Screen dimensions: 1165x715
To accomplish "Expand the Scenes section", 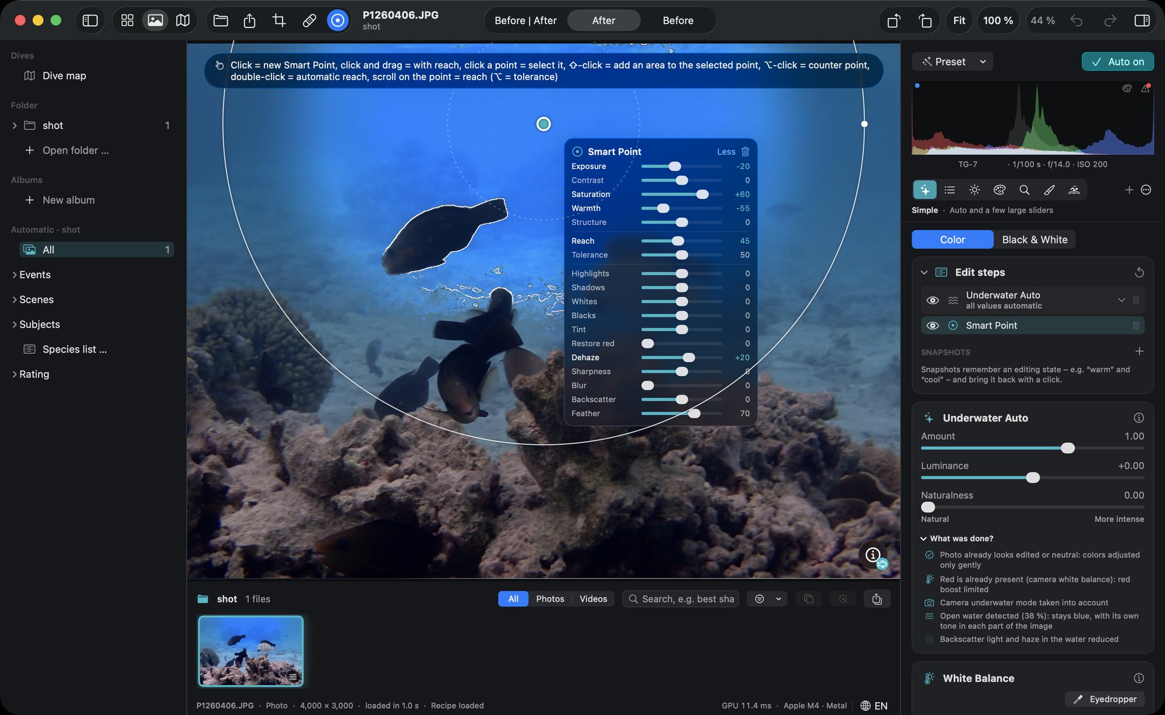I will (15, 300).
